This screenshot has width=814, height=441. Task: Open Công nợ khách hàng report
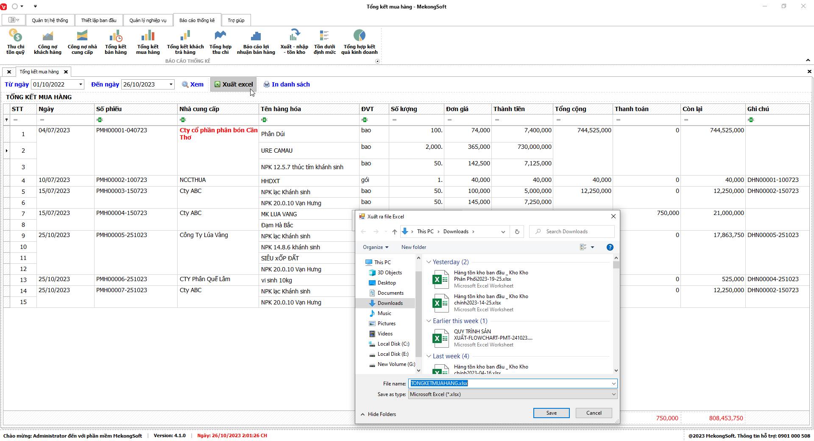(47, 42)
